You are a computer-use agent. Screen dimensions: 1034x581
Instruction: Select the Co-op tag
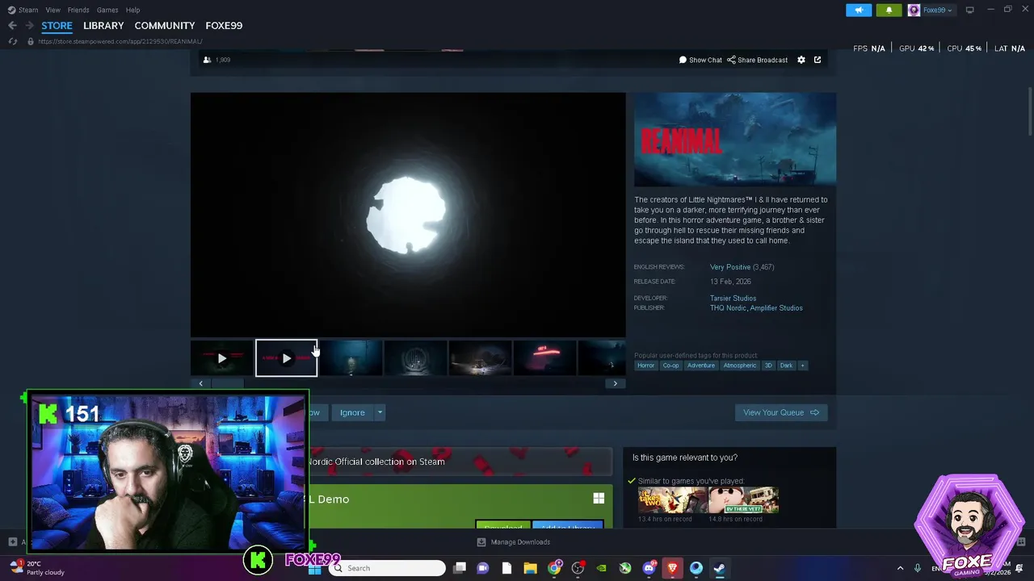point(670,366)
